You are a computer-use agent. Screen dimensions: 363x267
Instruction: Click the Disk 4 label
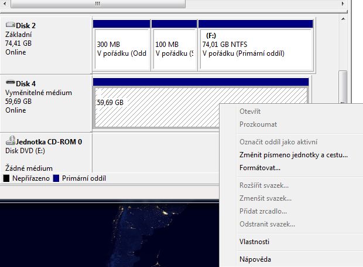click(26, 83)
